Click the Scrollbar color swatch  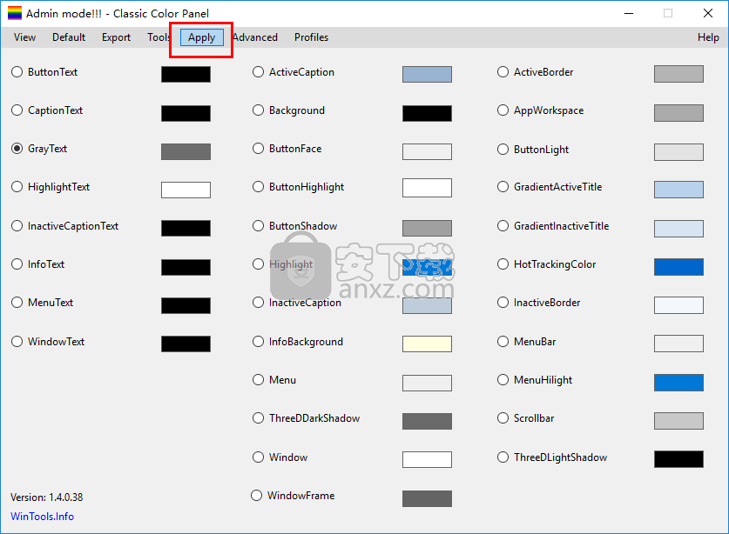tap(678, 421)
